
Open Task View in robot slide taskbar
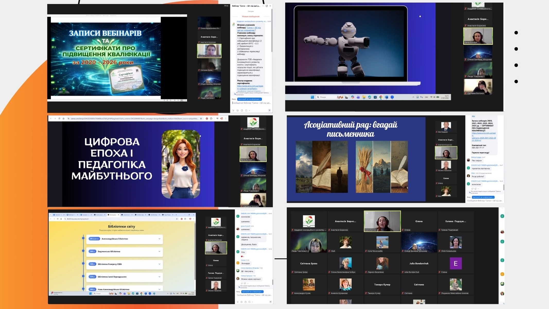coord(347,97)
